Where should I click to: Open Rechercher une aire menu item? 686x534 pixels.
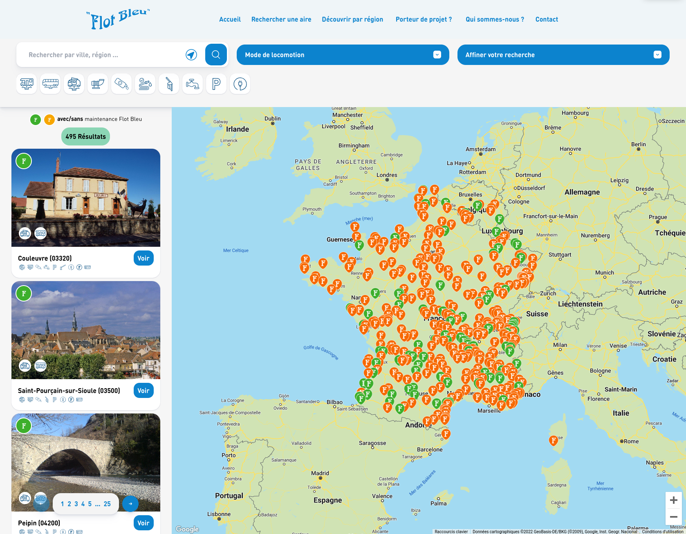[x=281, y=19]
